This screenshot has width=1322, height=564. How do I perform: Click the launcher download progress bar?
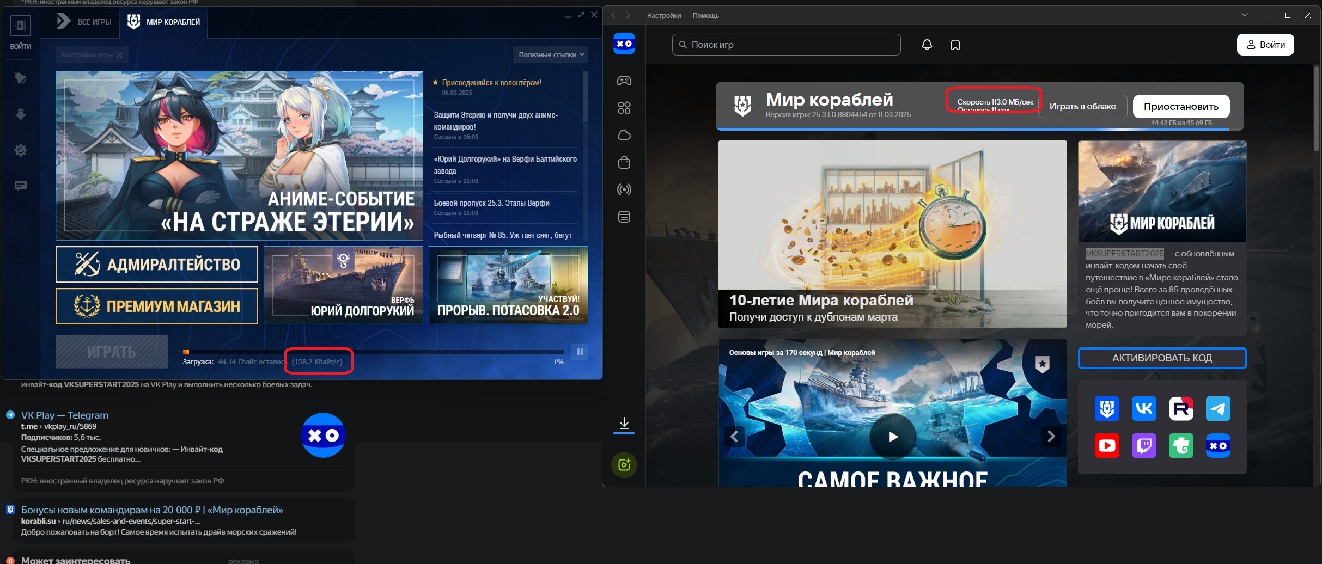(x=373, y=352)
